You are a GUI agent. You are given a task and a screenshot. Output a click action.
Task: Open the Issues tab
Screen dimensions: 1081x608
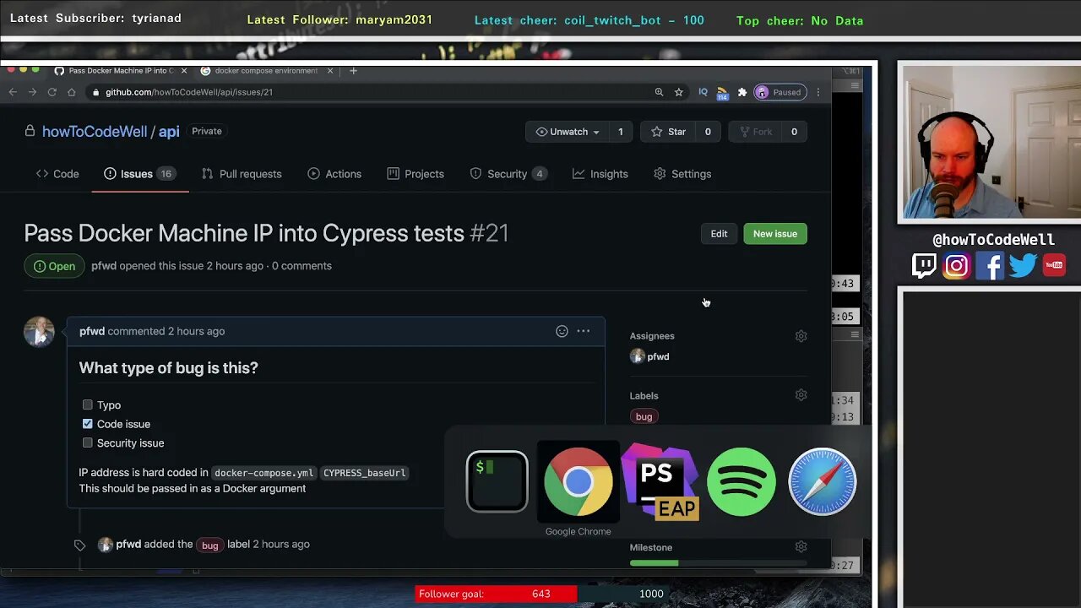pos(139,174)
